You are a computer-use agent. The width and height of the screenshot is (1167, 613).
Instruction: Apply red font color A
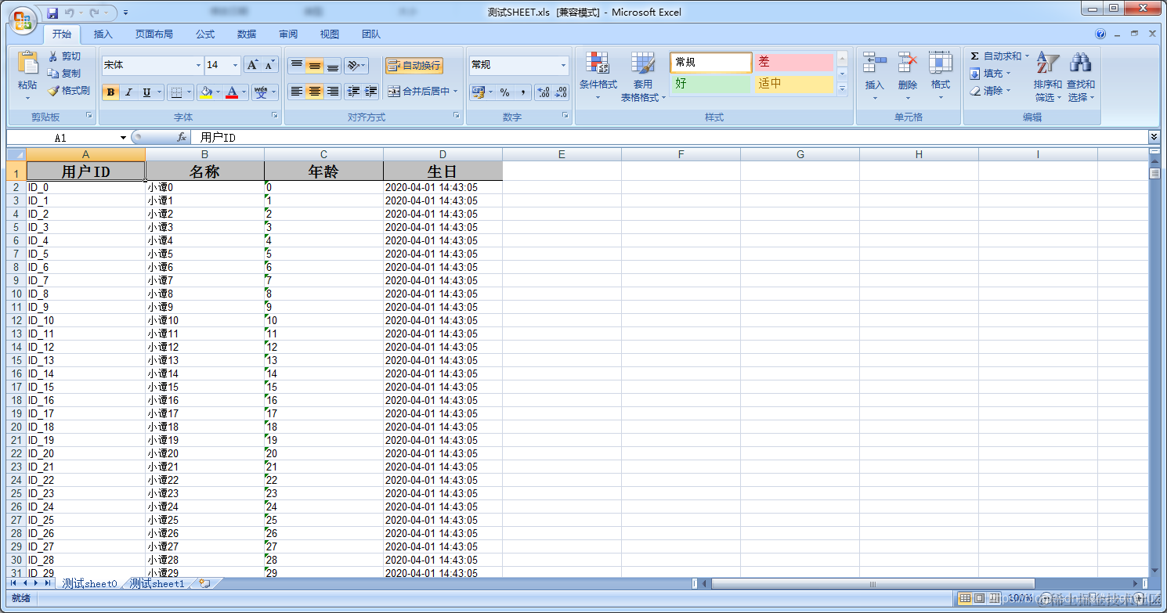pos(232,92)
